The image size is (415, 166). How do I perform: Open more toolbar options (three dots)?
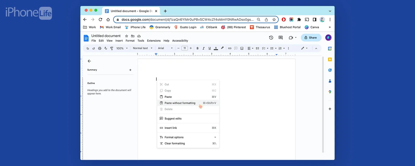pyautogui.click(x=288, y=48)
